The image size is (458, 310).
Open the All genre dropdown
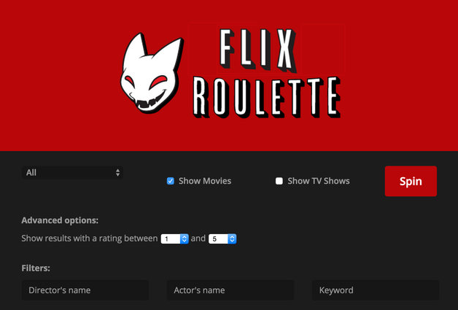point(72,173)
